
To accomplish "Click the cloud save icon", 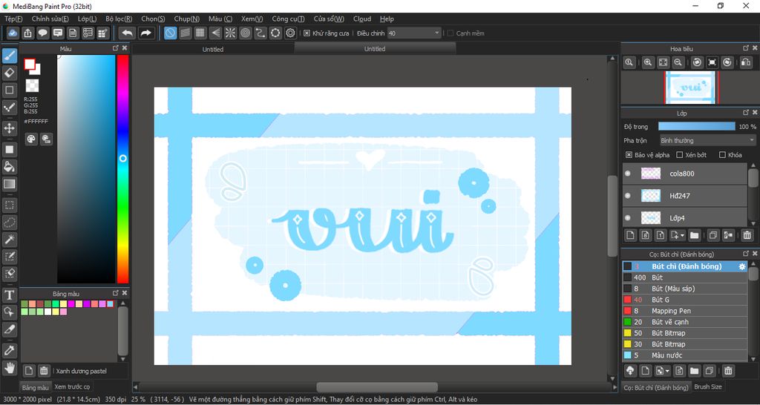I will [13, 33].
